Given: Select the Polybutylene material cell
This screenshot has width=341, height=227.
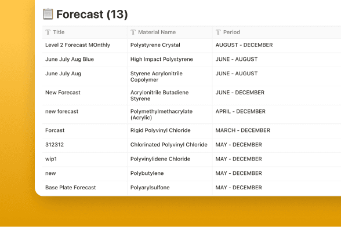Looking at the screenshot, I should (169, 174).
